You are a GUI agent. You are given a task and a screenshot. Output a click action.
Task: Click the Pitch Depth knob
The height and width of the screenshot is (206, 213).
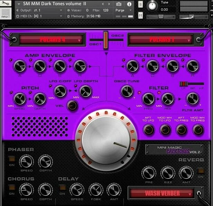pyautogui.click(x=40, y=99)
